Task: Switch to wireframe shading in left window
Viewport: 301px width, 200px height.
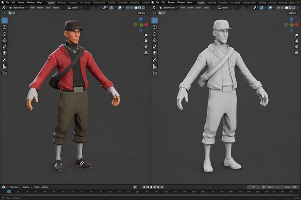Action: click(132, 8)
